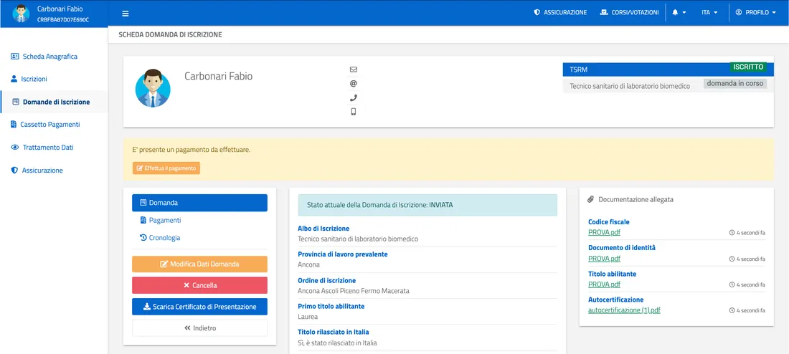
Task: Click the 'Primo titolo abilitante' label
Action: point(331,306)
